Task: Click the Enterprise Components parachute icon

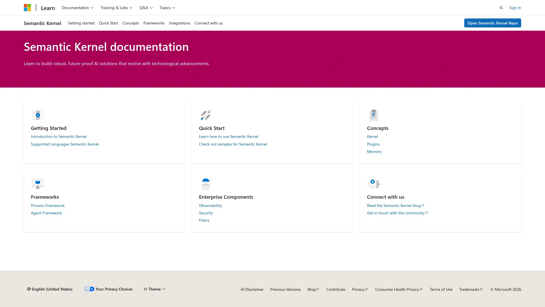Action: pos(206,184)
